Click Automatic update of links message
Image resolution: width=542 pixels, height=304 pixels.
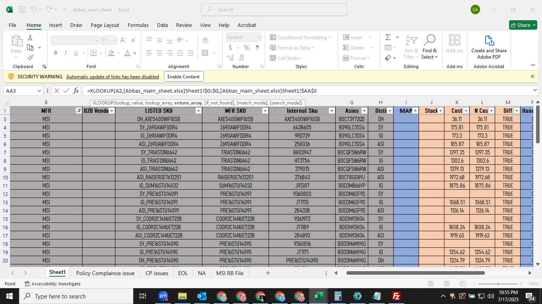(x=113, y=77)
